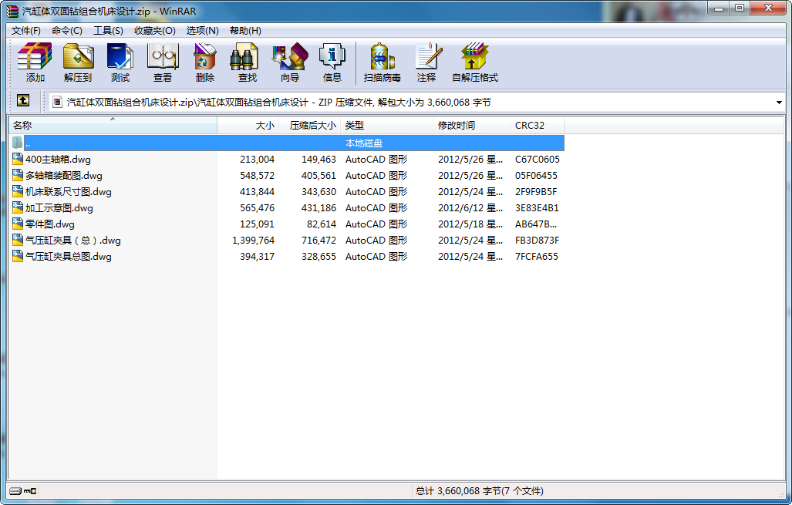The width and height of the screenshot is (792, 505).
Task: Click the up-folder navigation button
Action: click(x=23, y=101)
